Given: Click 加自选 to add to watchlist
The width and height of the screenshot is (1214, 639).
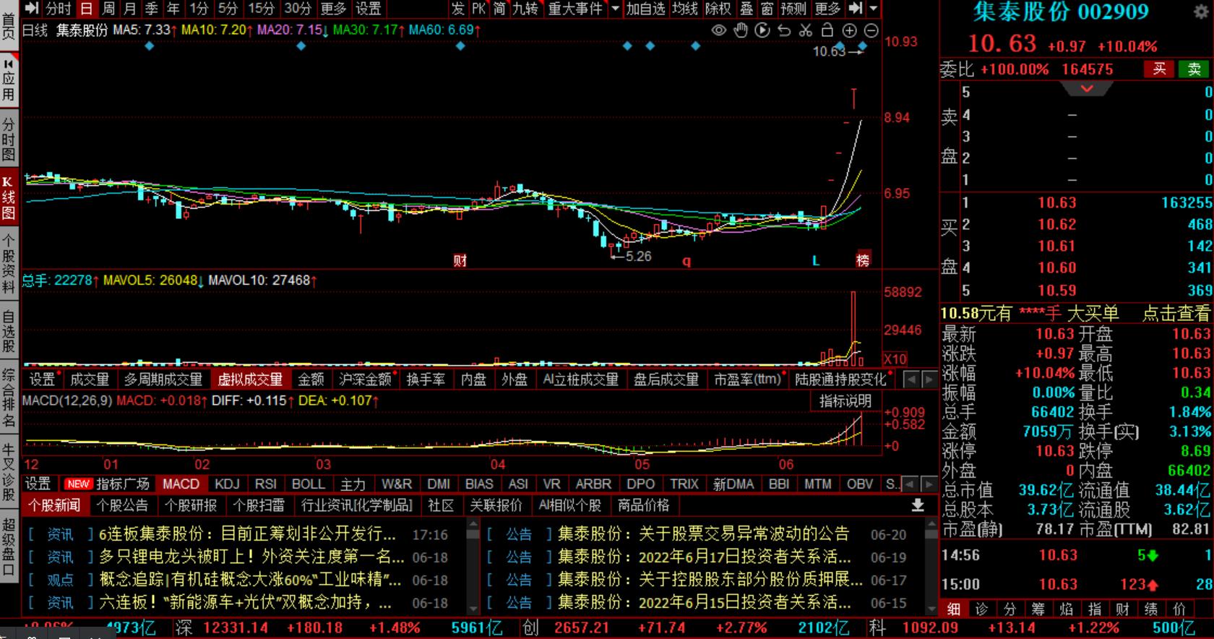Looking at the screenshot, I should (x=646, y=9).
